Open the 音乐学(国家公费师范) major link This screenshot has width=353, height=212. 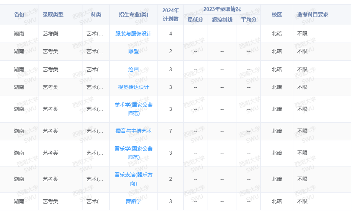click(x=133, y=153)
